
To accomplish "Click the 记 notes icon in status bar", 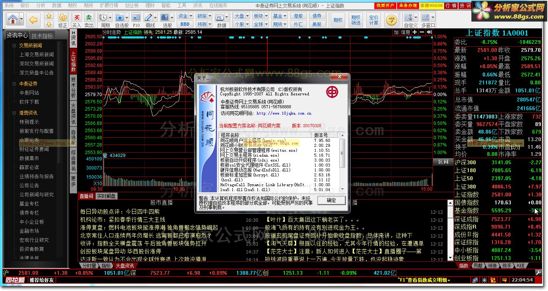I will pyautogui.click(x=493, y=280).
